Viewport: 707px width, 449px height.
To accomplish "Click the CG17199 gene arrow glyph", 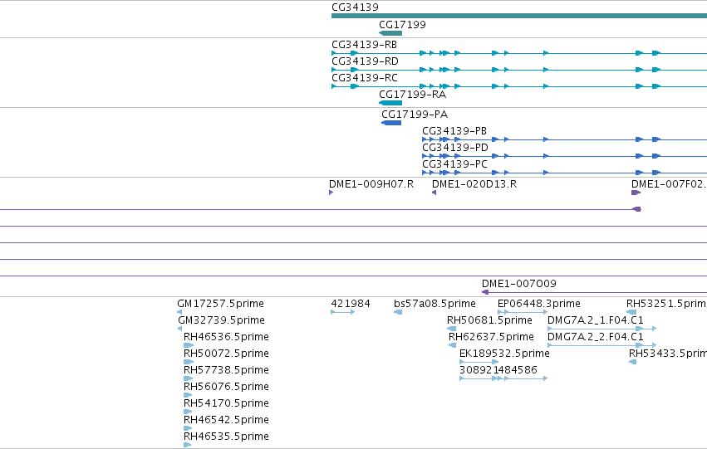I will (x=390, y=33).
